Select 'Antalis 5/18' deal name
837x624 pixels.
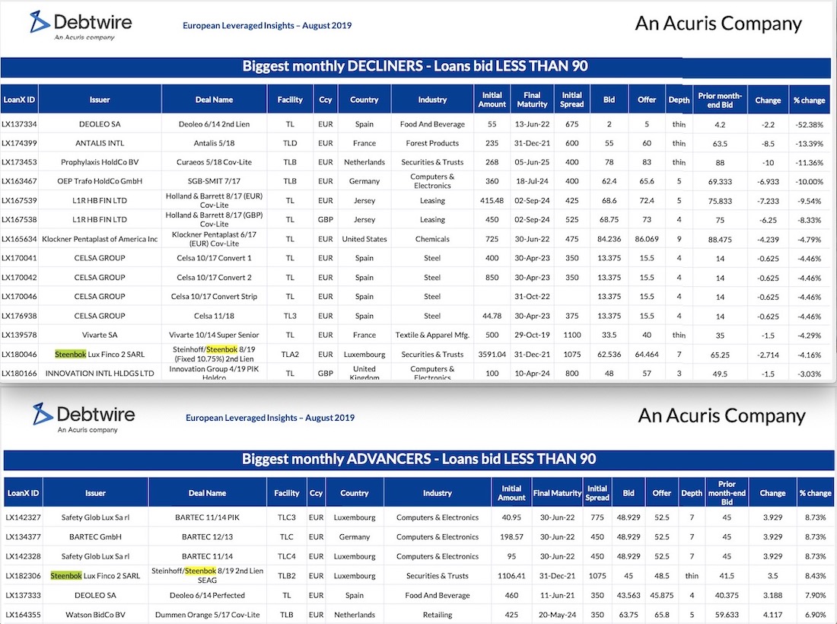(214, 143)
